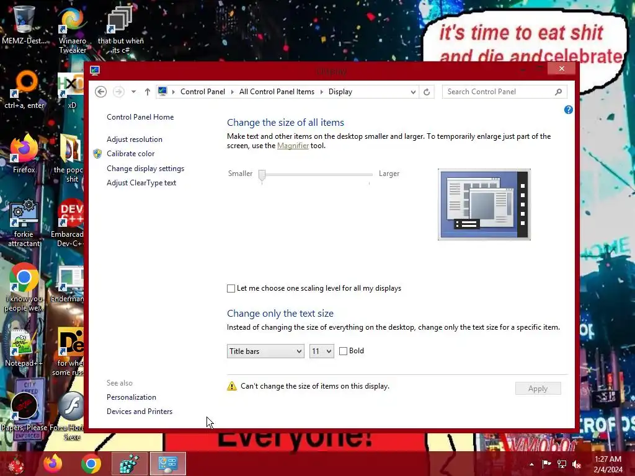Image resolution: width=635 pixels, height=476 pixels.
Task: Select the 'forkie attractant' desktop icon
Action: pos(24,223)
